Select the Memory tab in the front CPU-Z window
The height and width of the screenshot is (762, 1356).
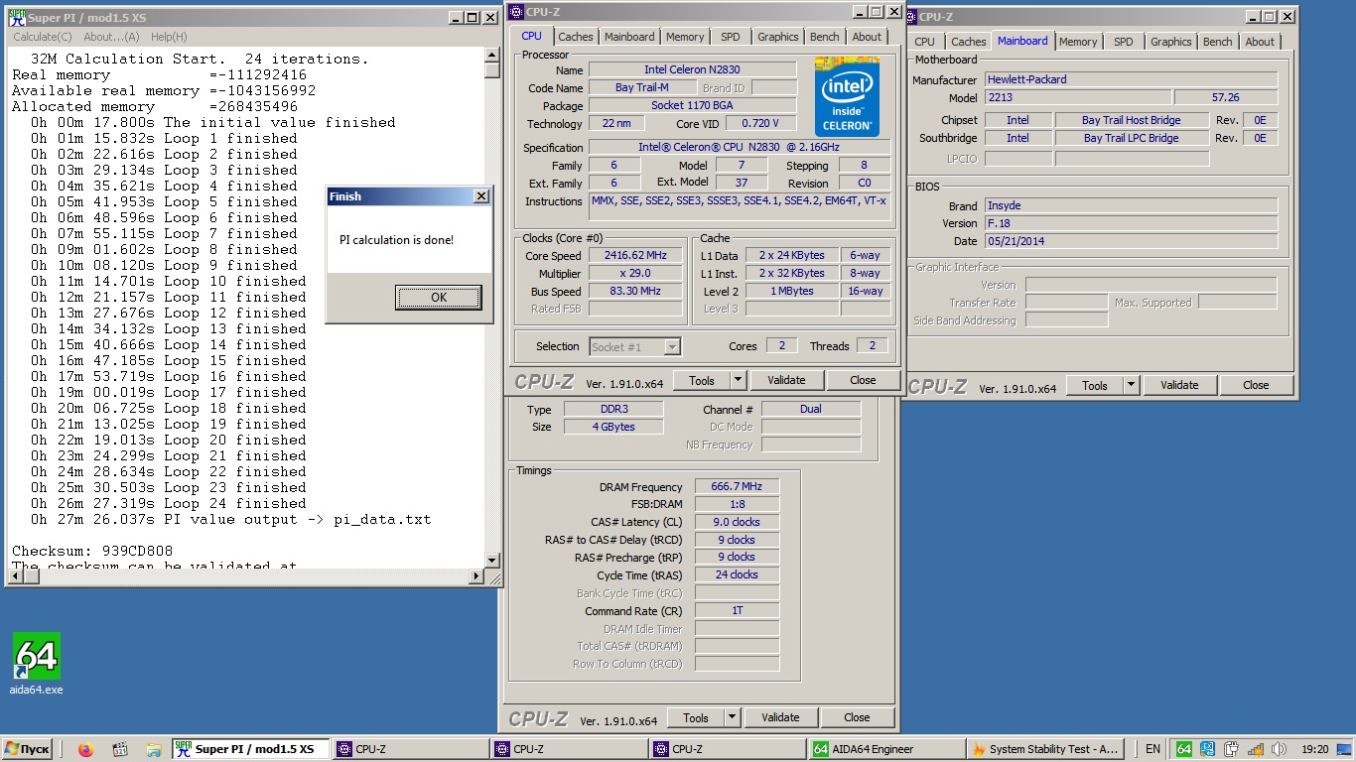685,37
